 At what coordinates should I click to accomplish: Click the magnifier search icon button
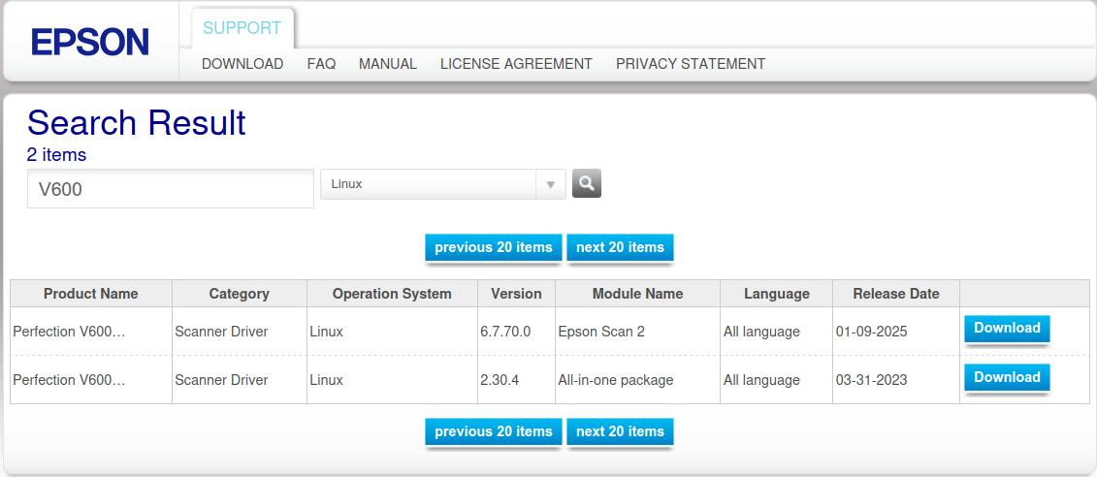(x=586, y=184)
